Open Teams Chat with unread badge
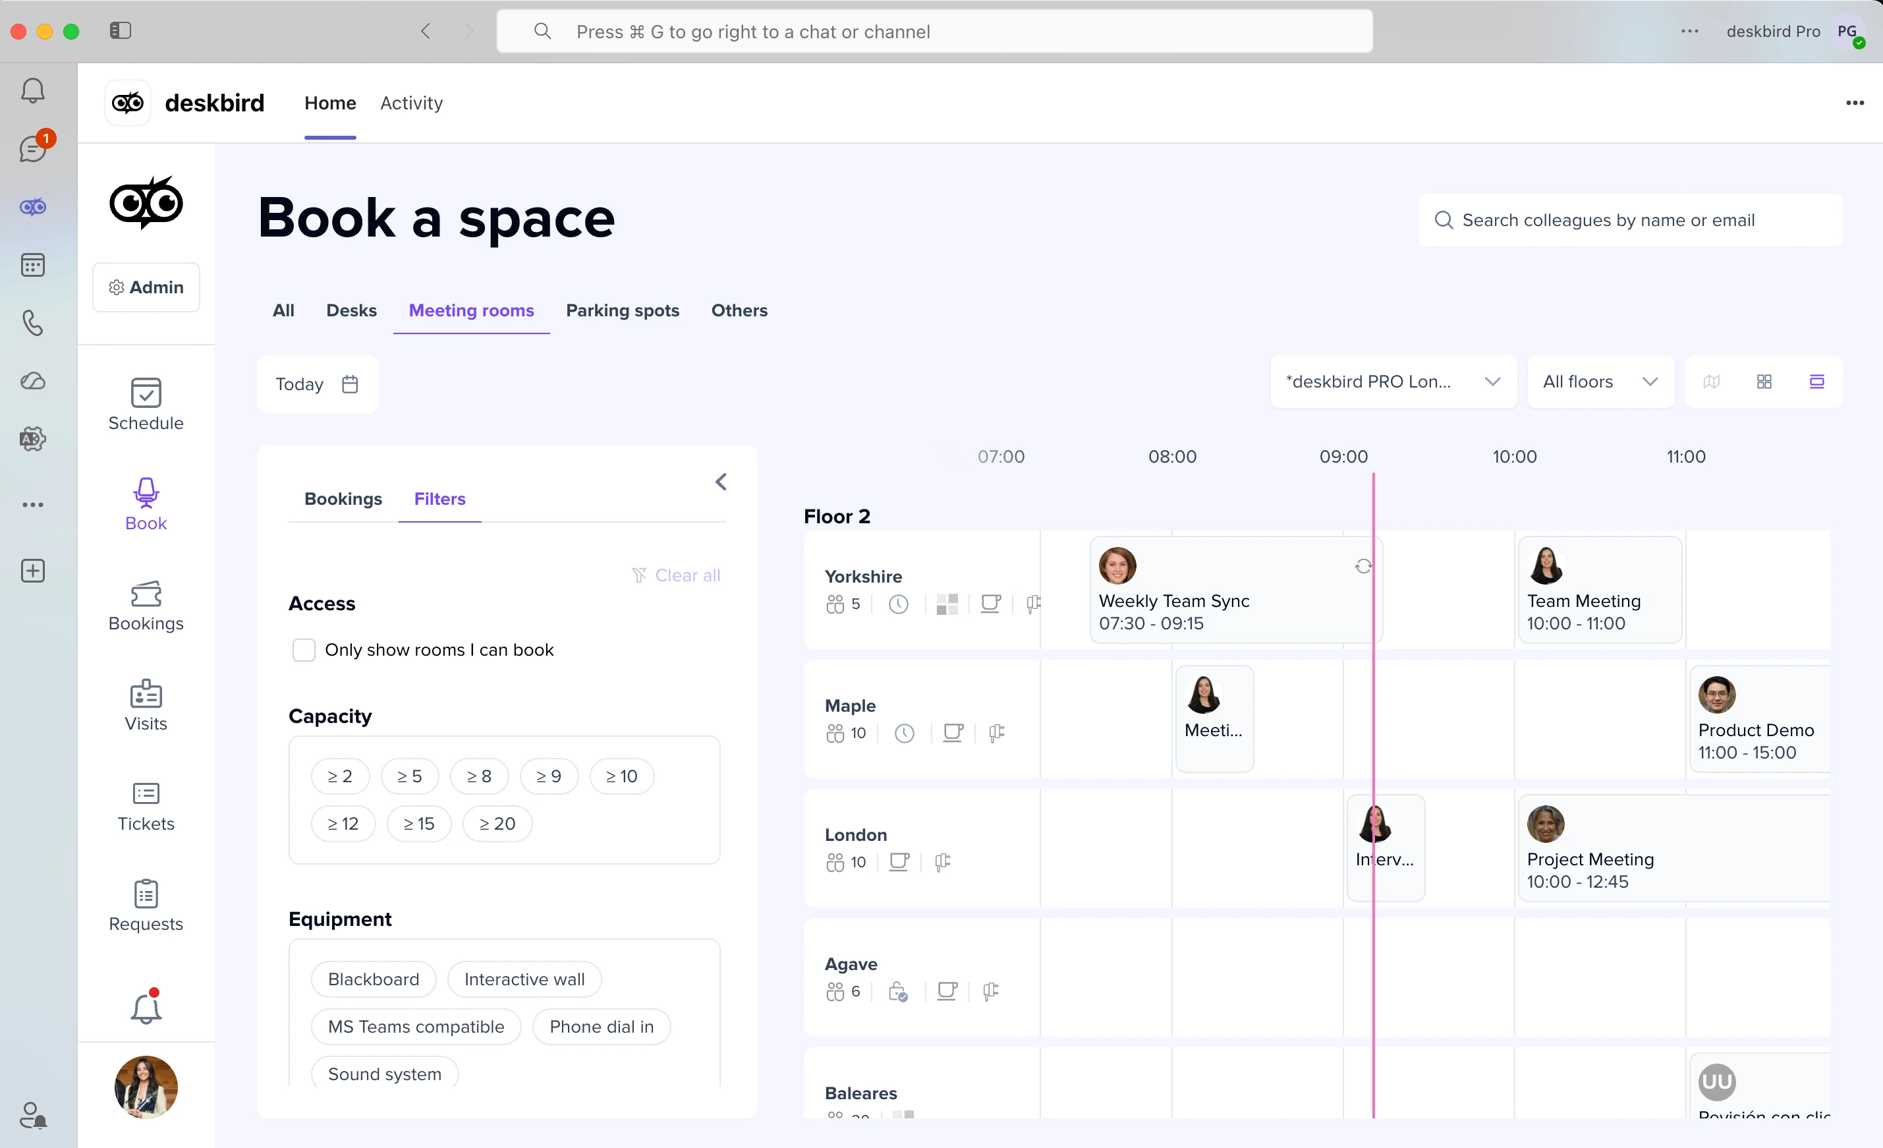This screenshot has width=1883, height=1148. click(x=32, y=149)
